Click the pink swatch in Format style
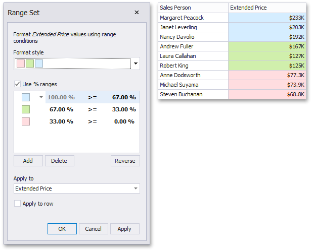313x252 pixels. [x=21, y=64]
